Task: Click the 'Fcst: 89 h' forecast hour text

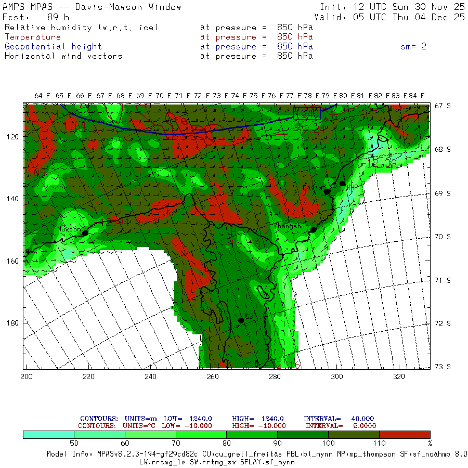Action: pos(36,17)
